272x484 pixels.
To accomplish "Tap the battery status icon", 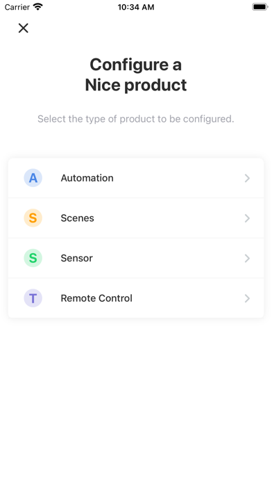I will (x=260, y=7).
